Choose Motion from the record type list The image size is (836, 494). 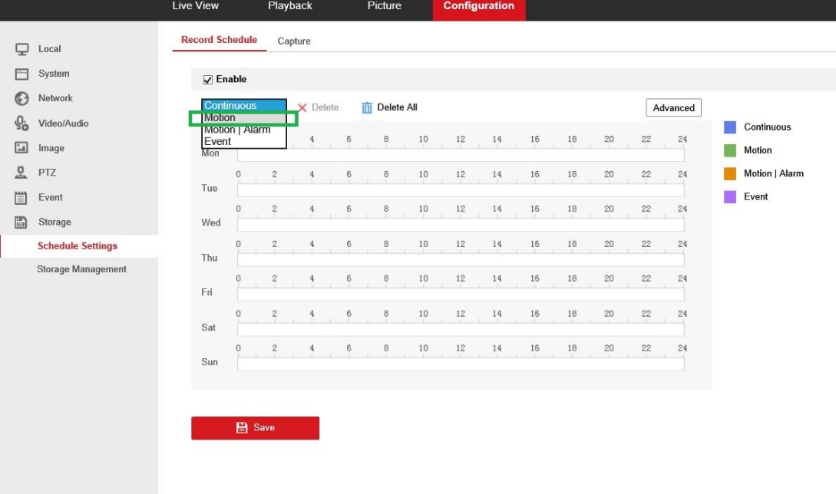click(x=243, y=118)
